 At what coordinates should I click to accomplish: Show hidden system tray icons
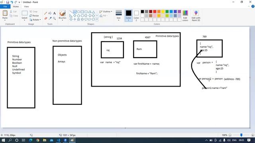coord(206,140)
